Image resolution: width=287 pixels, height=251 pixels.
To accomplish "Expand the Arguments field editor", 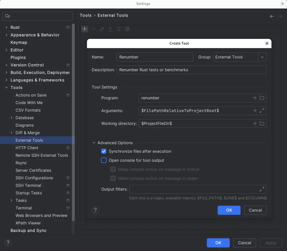I will click(x=262, y=111).
